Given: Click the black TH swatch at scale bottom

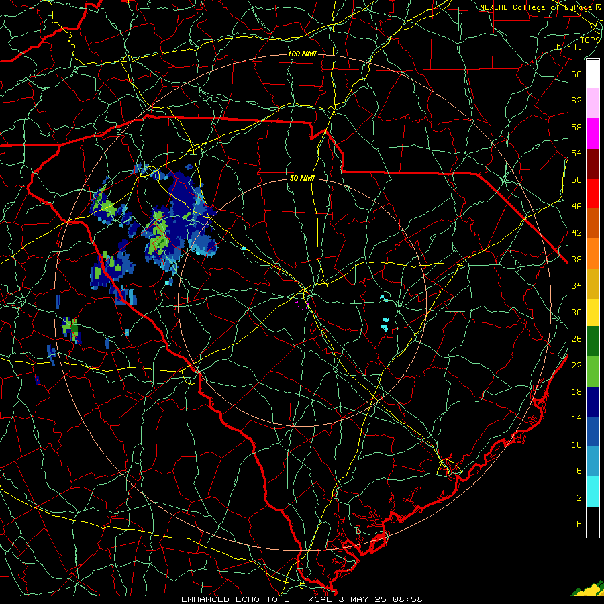Looking at the screenshot, I should tap(593, 522).
